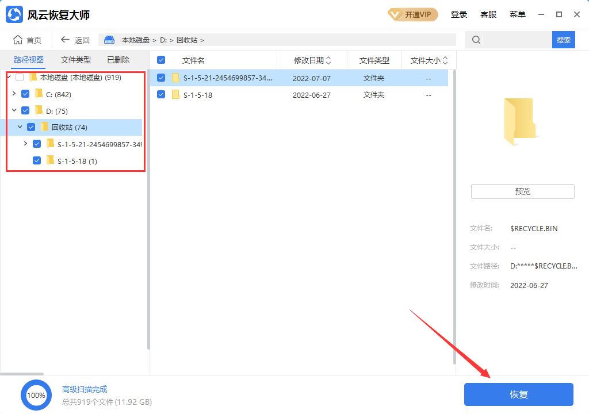Click the magnifier search icon
Viewport: 589px width, 414px height.
tap(475, 40)
